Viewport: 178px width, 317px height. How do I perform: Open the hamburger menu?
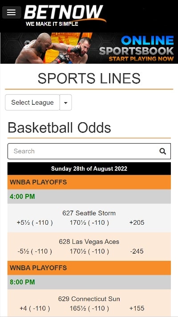coord(12,12)
